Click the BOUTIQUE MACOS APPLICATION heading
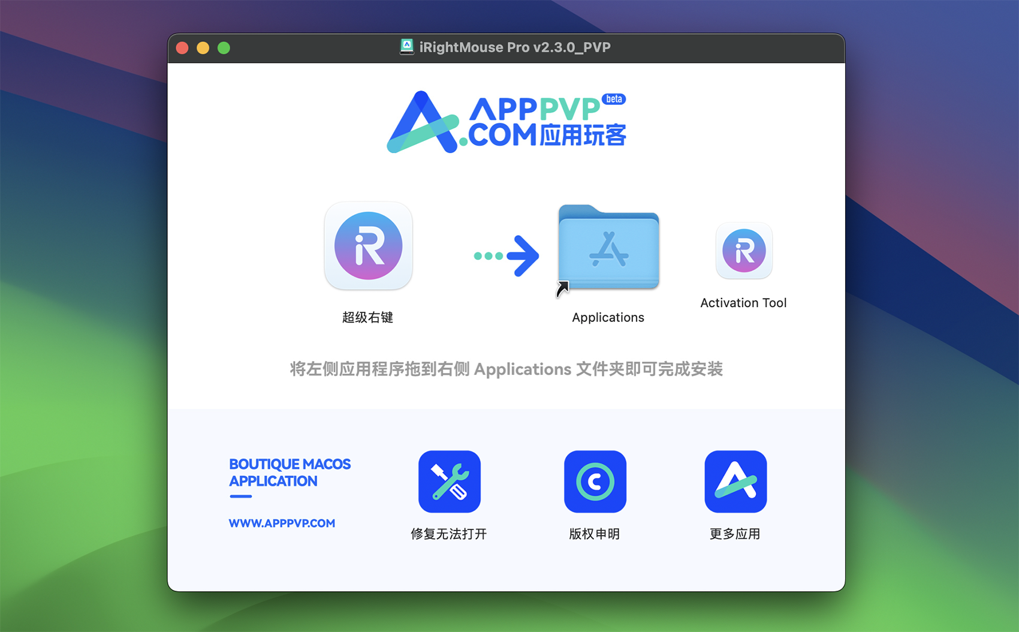 [290, 473]
